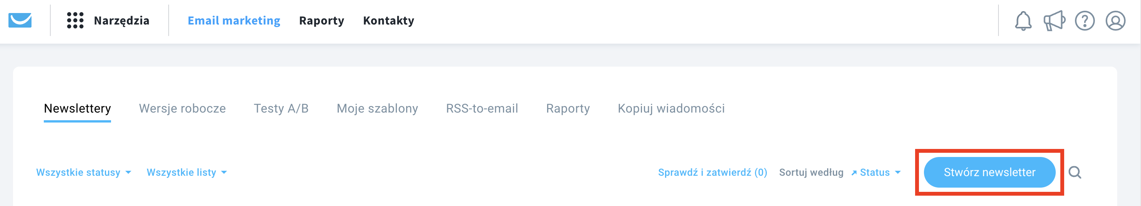Viewport: 1141px width, 206px height.
Task: Open the Status sort dropdown
Action: tap(880, 172)
